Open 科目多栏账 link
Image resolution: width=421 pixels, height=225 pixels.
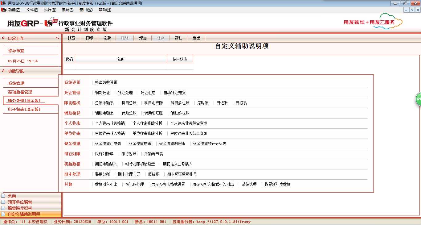[x=180, y=103]
